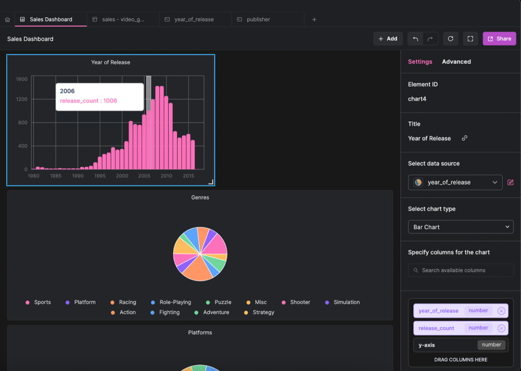Edit the selected data source
521x371 pixels.
click(510, 183)
